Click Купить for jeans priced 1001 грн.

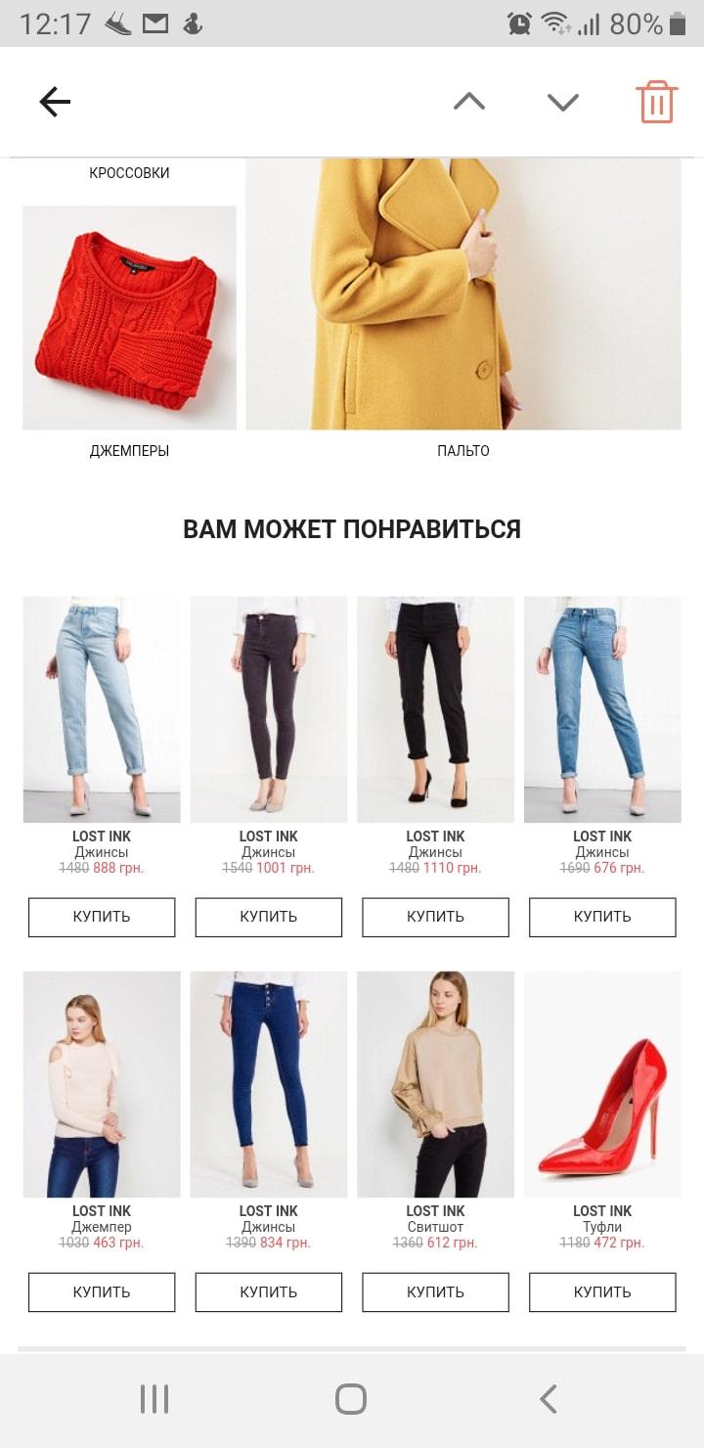coord(269,917)
